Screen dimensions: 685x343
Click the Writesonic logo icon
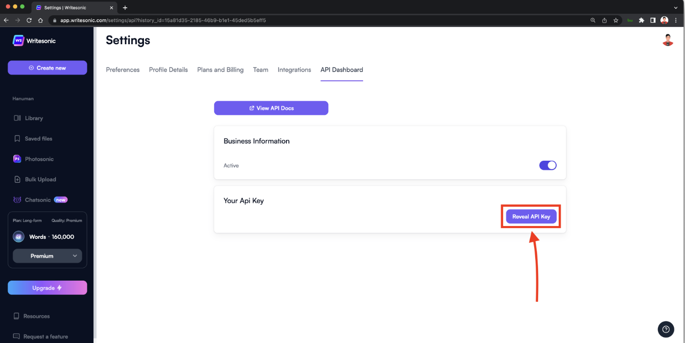point(18,41)
